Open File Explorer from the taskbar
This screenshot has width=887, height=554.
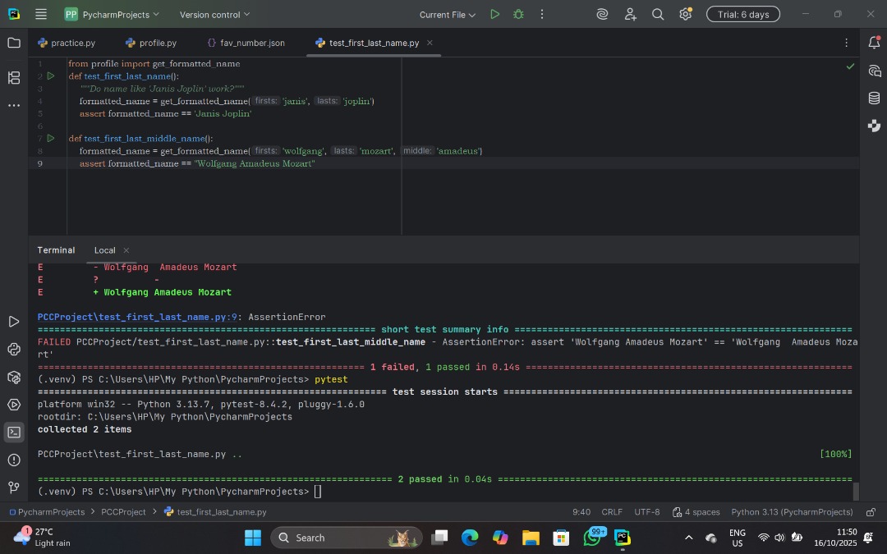click(531, 538)
